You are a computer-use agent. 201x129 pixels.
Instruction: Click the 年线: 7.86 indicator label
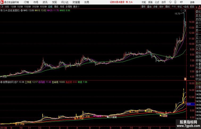click(x=82, y=82)
